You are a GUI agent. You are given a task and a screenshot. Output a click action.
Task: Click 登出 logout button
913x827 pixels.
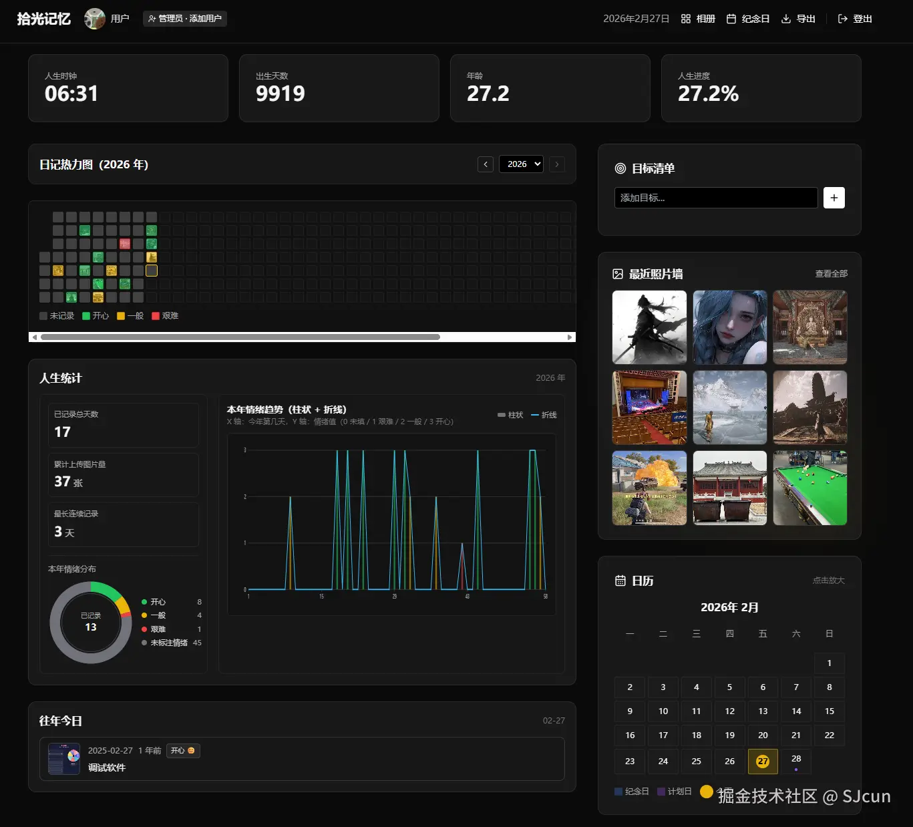(855, 19)
